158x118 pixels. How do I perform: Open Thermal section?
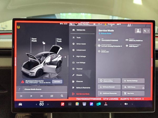point(77,69)
